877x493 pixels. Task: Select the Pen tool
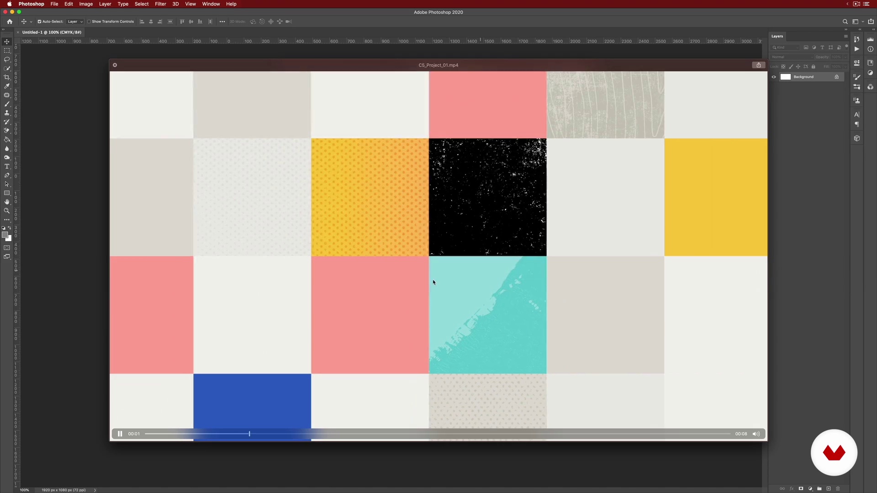[x=7, y=175]
